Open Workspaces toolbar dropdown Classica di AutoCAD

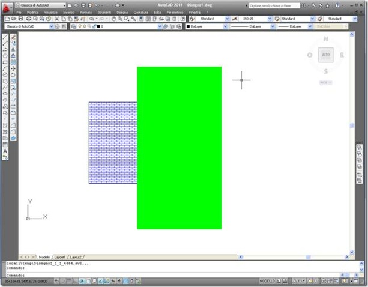point(52,26)
